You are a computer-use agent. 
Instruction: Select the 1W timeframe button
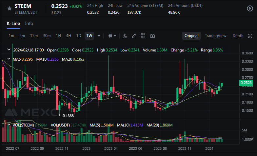(x=89, y=36)
